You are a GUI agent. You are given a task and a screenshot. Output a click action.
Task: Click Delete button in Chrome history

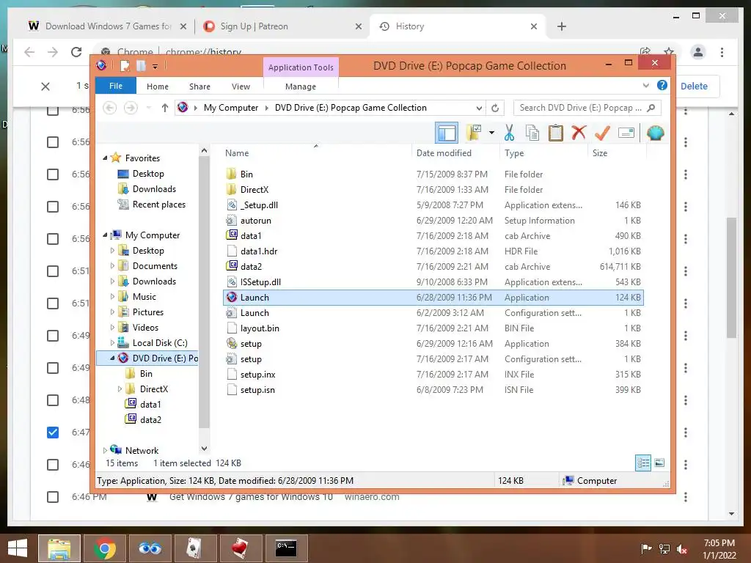tap(694, 87)
